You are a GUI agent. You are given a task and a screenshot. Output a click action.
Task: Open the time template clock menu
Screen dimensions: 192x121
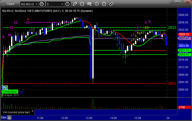(67, 4)
